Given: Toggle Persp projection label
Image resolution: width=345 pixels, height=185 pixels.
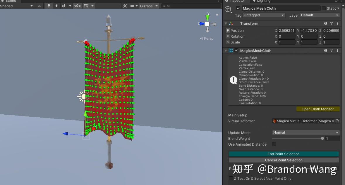Looking at the screenshot, I should click(207, 39).
